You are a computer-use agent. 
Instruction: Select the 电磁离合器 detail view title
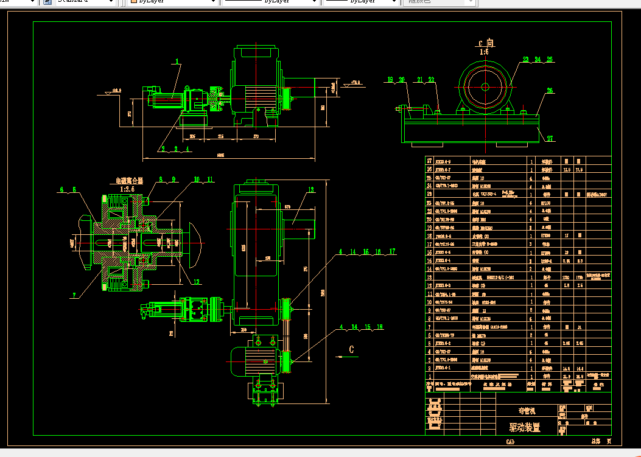tap(129, 181)
